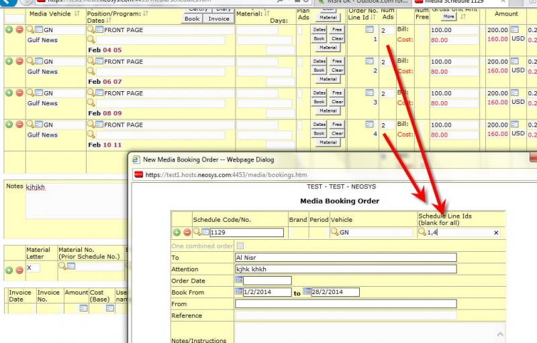Open amount details icon in Feb 10 11 row
The width and height of the screenshot is (537, 343).
(x=515, y=125)
